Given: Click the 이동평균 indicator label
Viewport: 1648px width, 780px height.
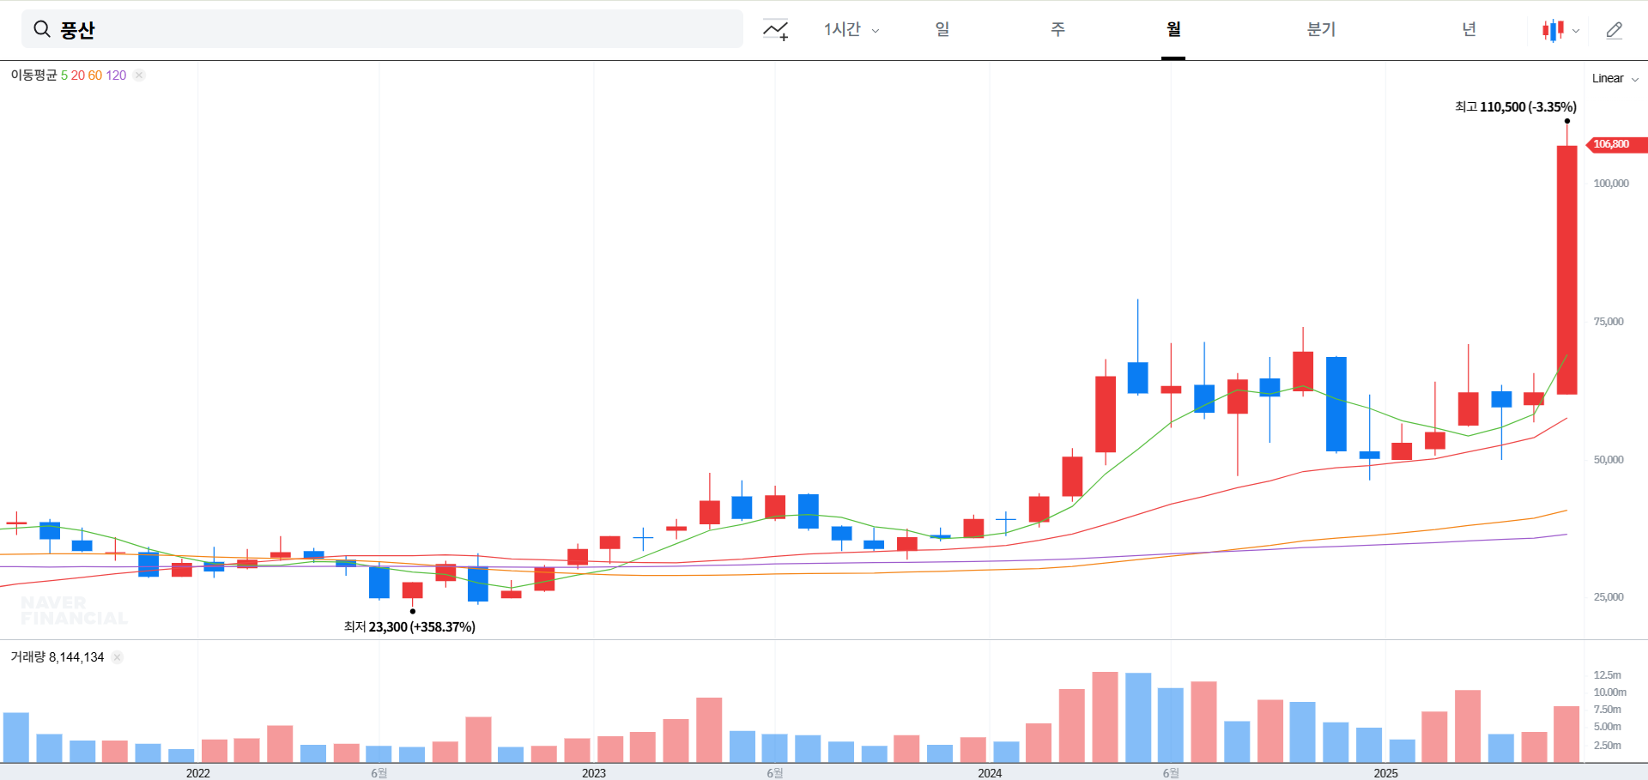Looking at the screenshot, I should point(34,76).
